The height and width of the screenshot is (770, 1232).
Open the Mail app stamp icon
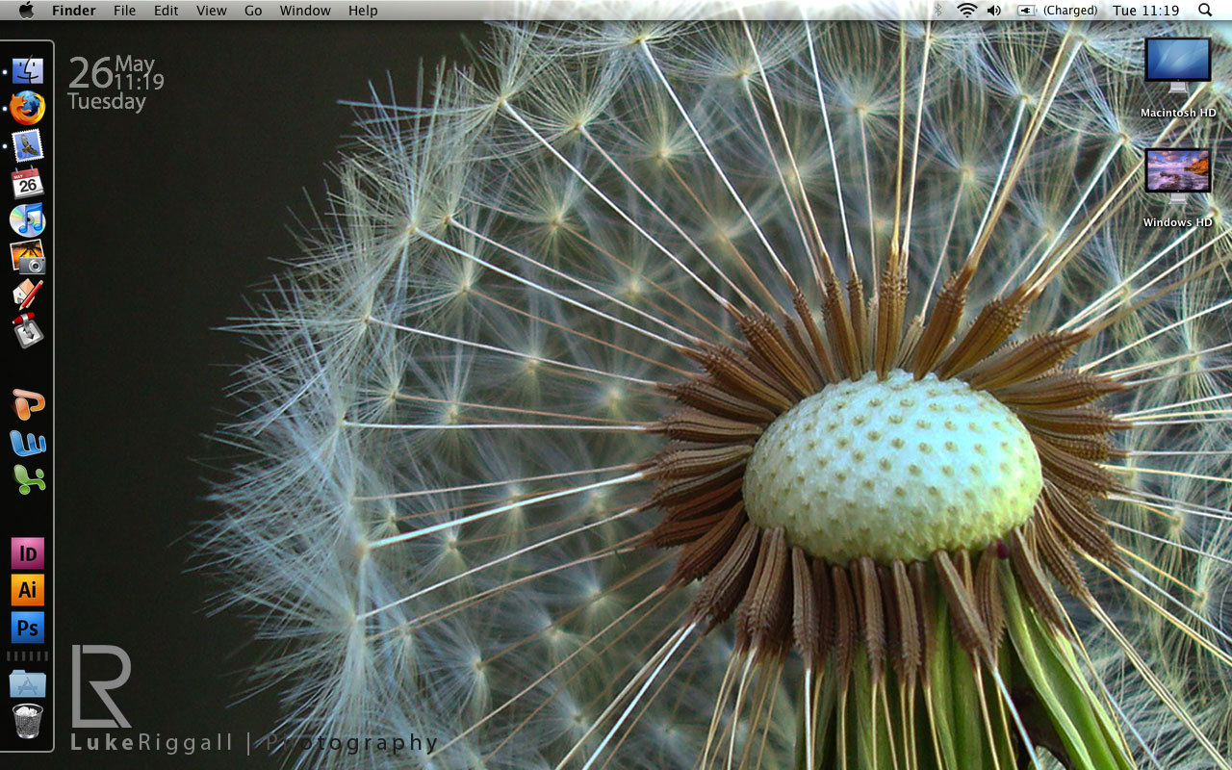tap(28, 145)
